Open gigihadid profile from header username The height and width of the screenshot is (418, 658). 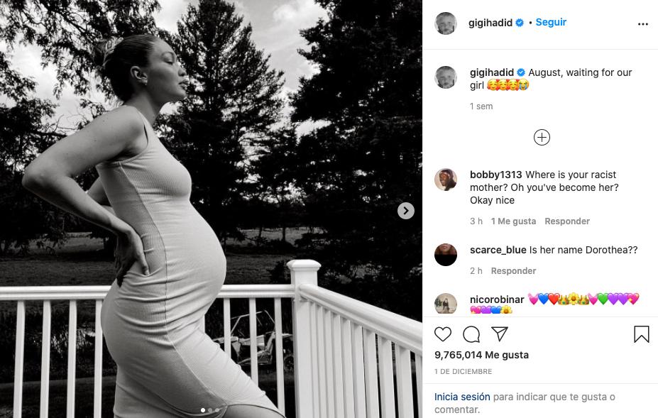point(490,23)
